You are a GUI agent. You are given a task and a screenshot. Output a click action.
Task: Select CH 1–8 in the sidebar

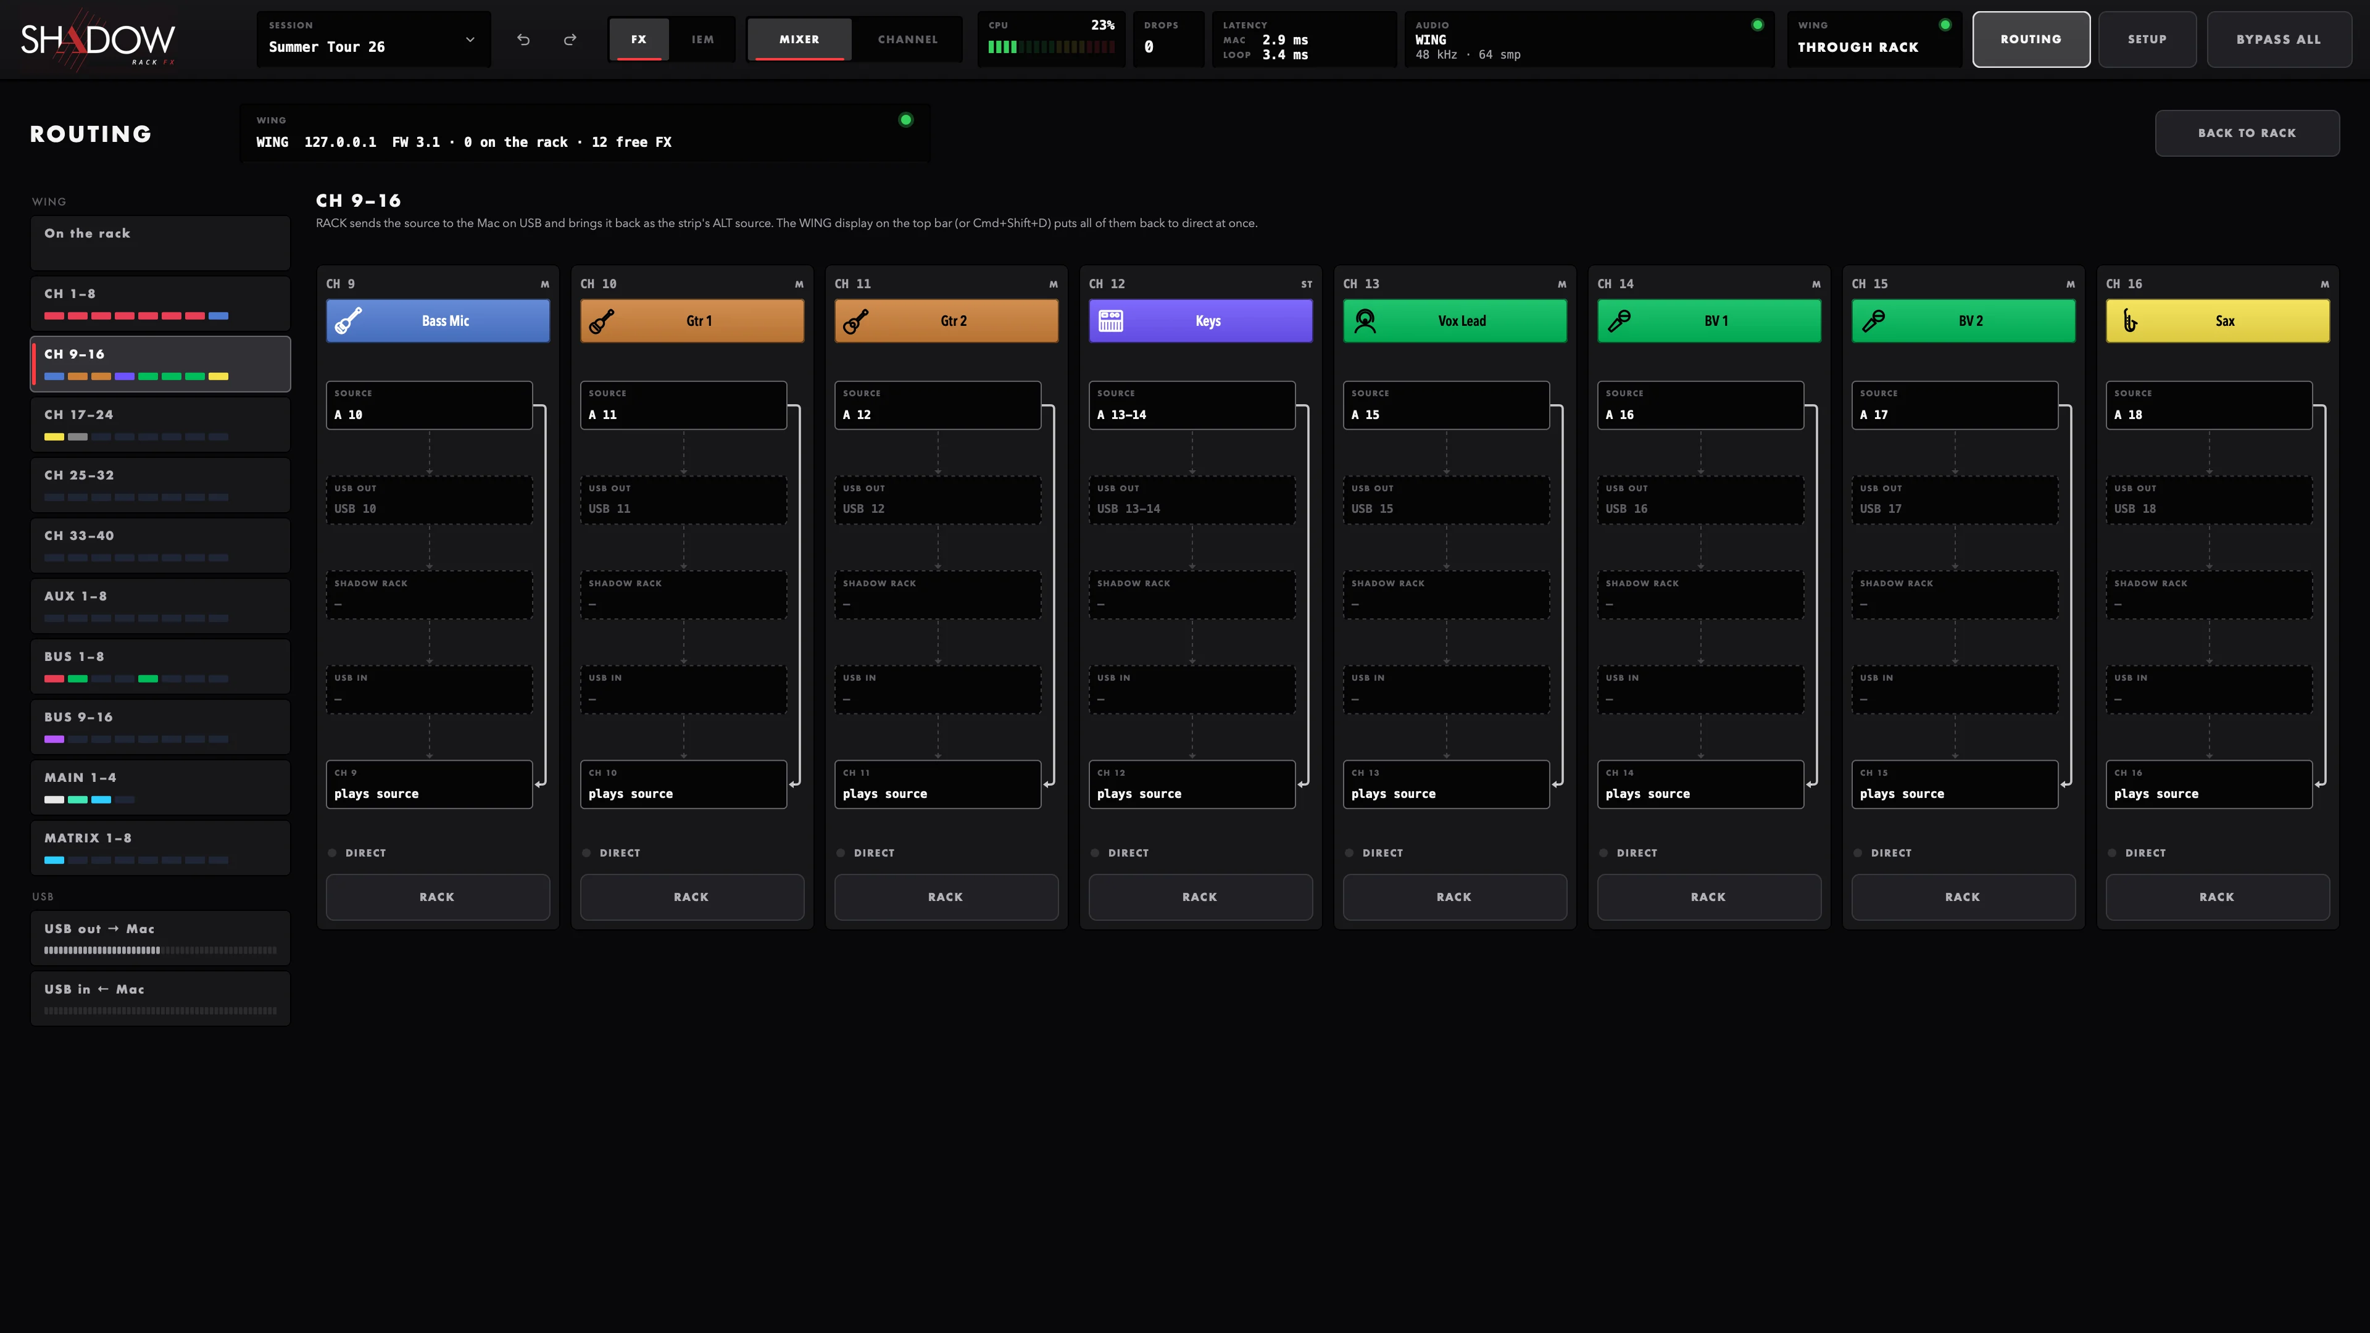pyautogui.click(x=160, y=304)
